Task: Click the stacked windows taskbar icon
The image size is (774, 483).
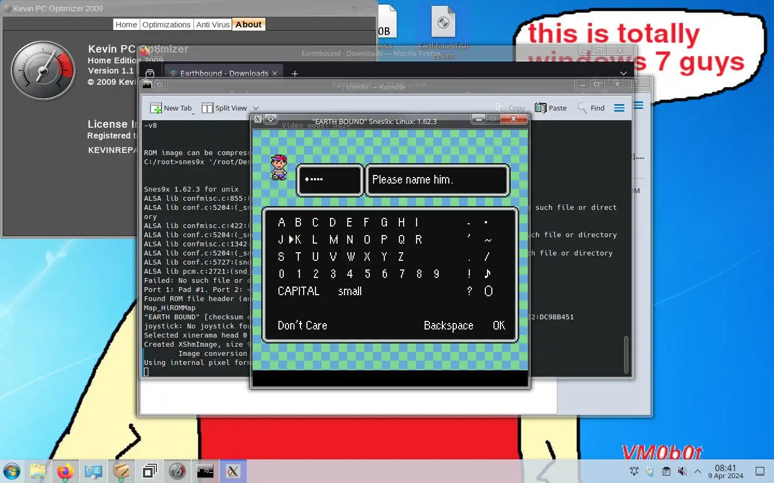Action: (149, 472)
